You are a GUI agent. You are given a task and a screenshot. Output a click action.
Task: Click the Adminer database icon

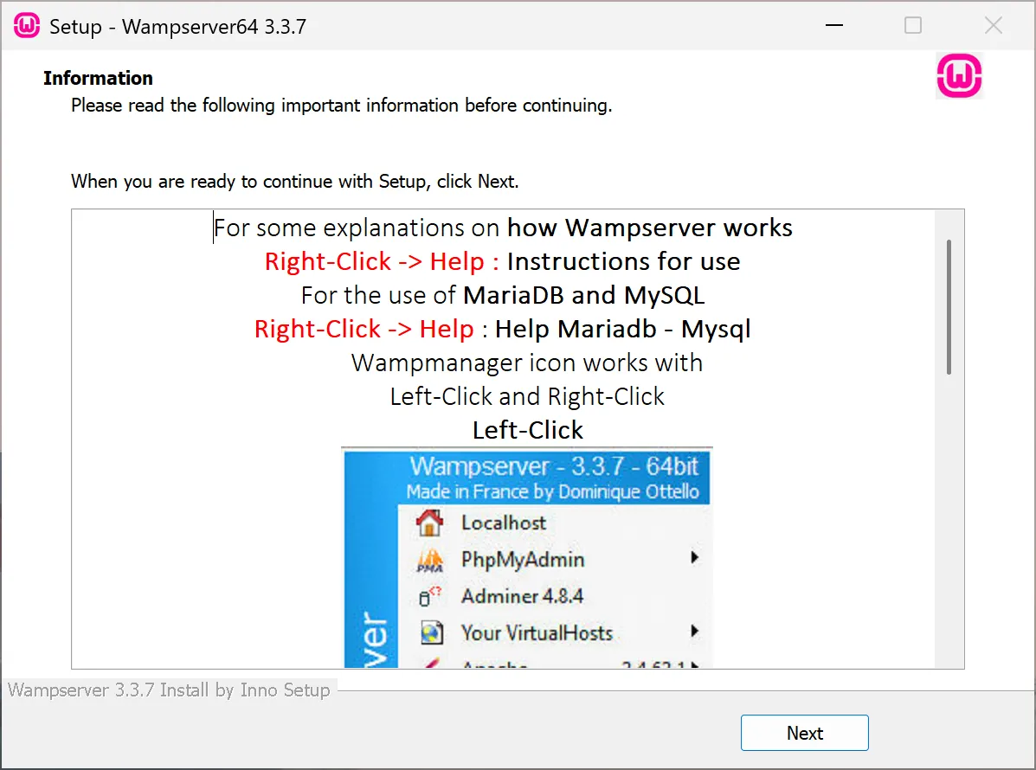429,596
